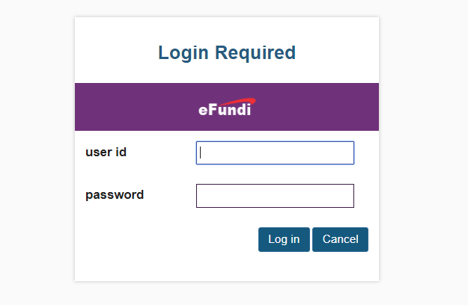
Task: Place the cursor in the user id text box
Action: [275, 152]
